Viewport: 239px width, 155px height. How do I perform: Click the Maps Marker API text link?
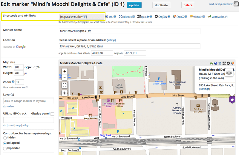pos(219,17)
